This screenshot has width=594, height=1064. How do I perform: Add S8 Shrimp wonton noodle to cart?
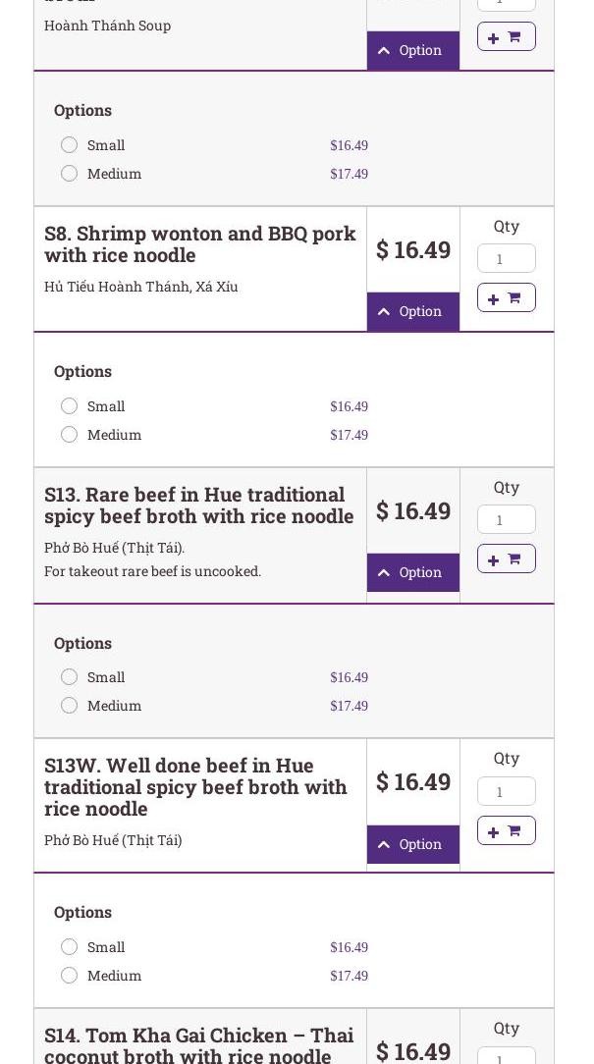click(506, 297)
